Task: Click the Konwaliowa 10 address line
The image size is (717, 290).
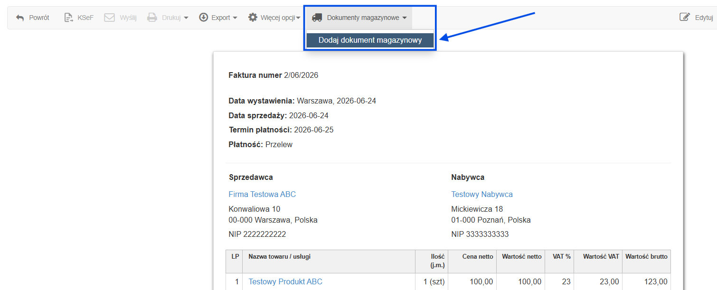Action: pos(255,209)
